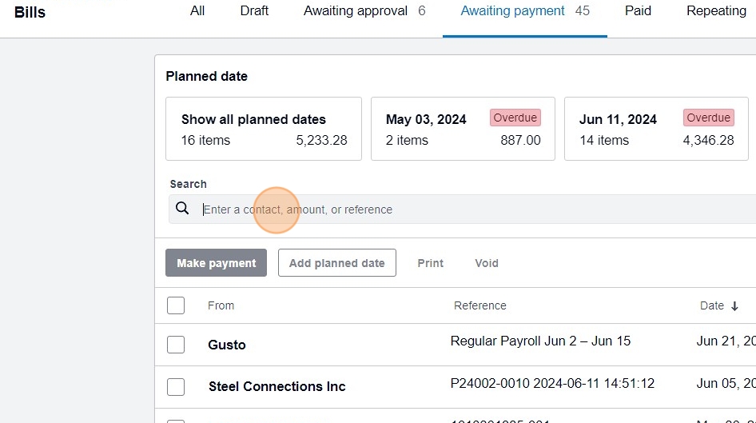
Task: Switch to the Repeating tab
Action: click(x=716, y=11)
